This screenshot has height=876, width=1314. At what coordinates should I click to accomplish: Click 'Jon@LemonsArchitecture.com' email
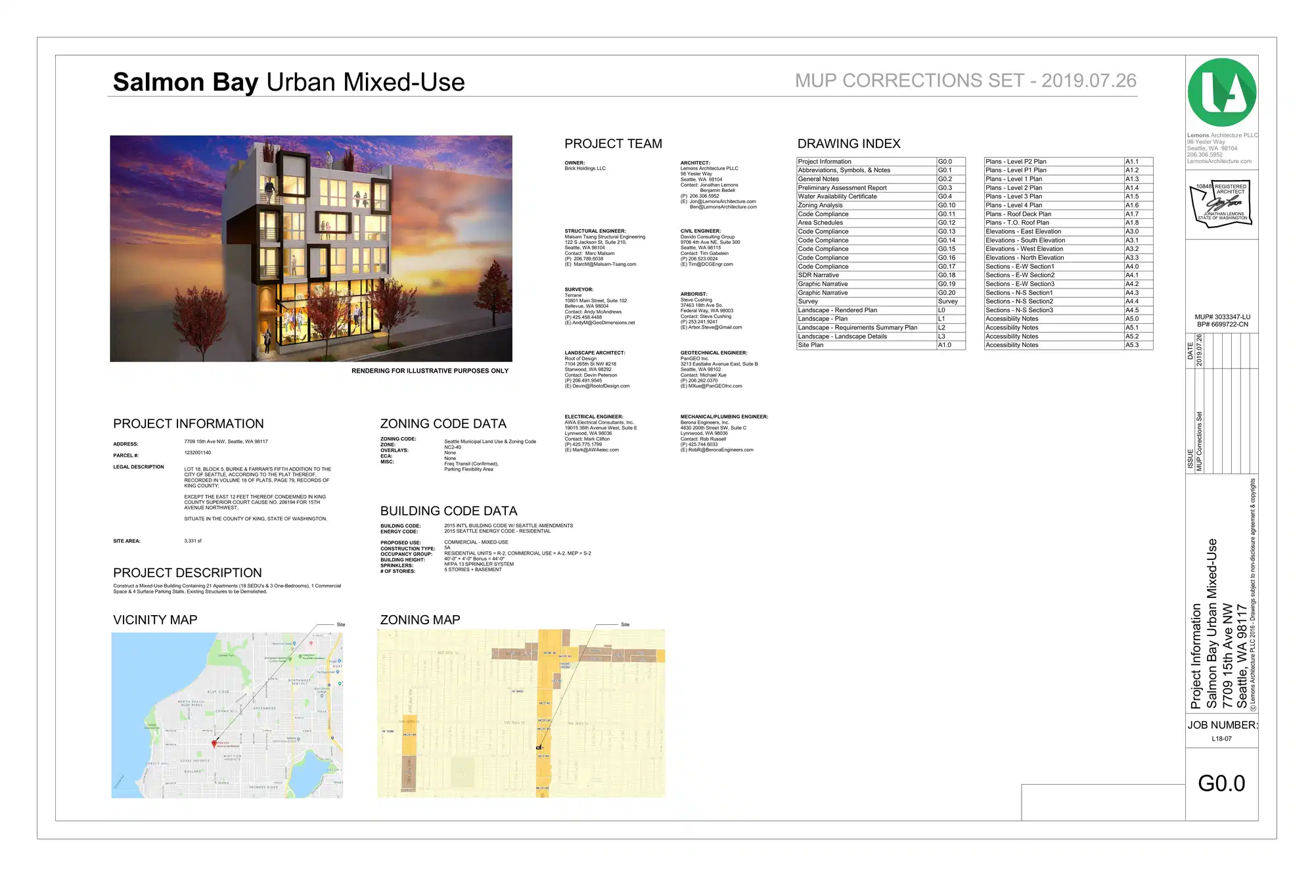[x=723, y=202]
